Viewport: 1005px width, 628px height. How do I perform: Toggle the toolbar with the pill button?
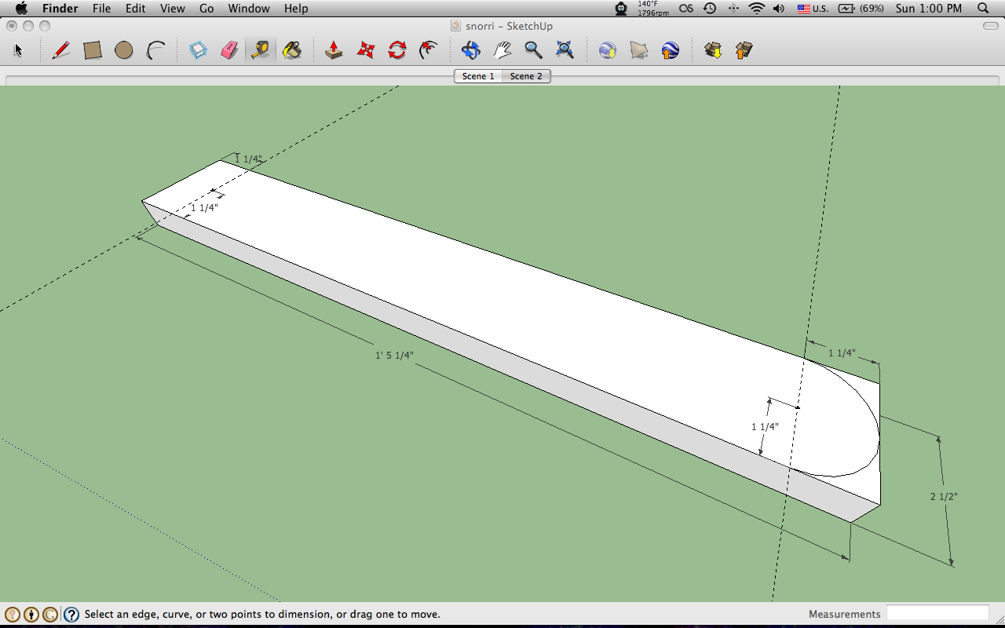point(990,26)
